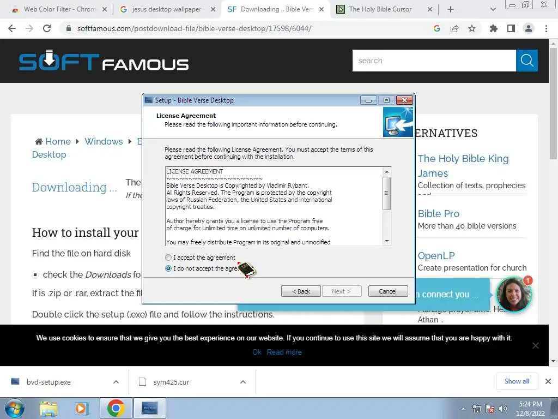Image resolution: width=558 pixels, height=419 pixels.
Task: Click the browser forward arrow
Action: [29, 28]
